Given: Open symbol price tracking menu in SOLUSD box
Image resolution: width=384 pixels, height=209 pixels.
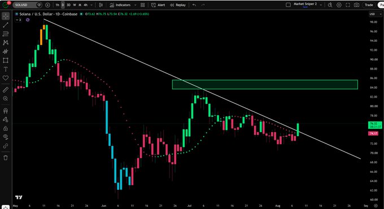Looking at the screenshot, I should [39, 5].
